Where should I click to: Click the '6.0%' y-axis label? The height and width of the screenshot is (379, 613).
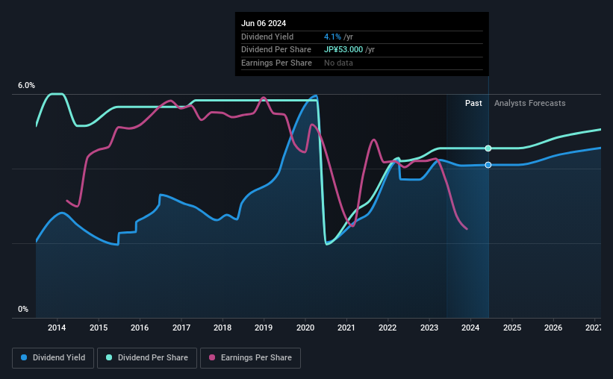(26, 85)
